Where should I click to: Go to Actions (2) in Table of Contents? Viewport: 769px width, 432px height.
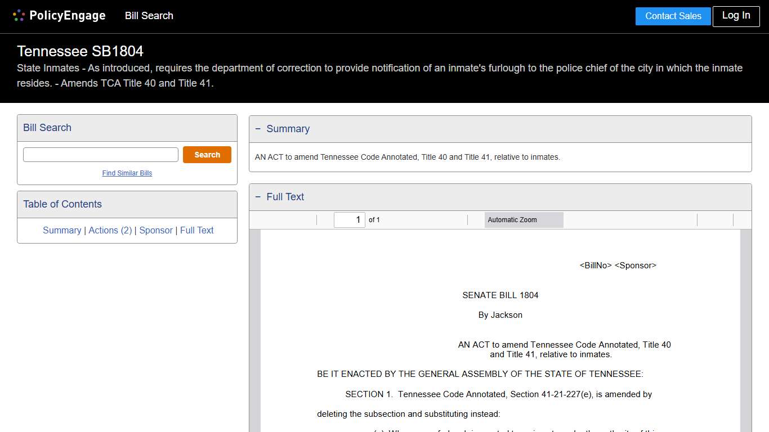click(x=110, y=230)
